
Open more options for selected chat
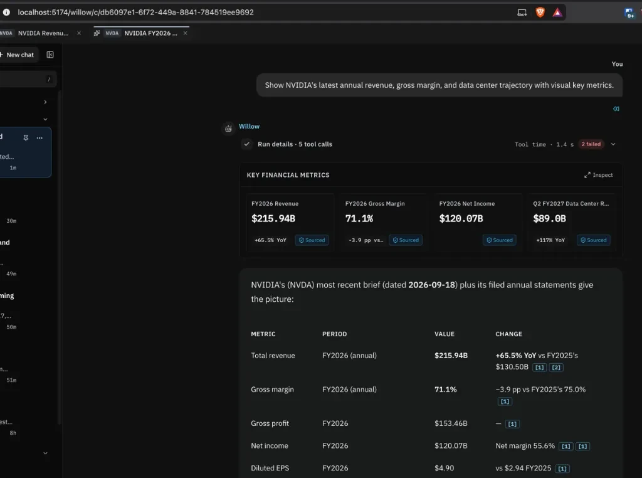point(39,137)
